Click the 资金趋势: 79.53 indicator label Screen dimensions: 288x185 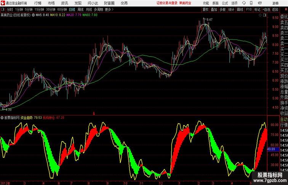coord(31,118)
